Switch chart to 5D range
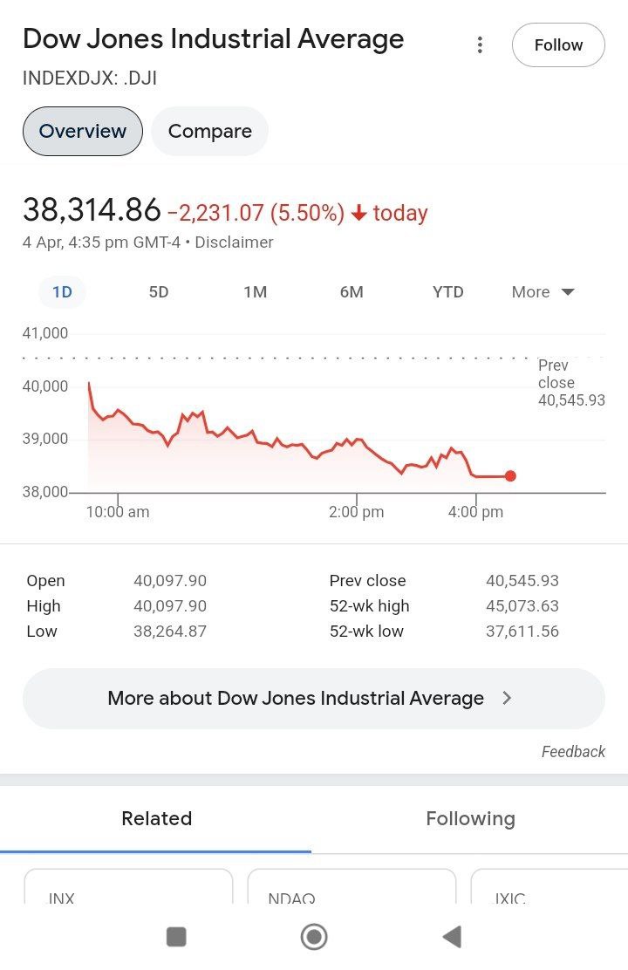Image resolution: width=628 pixels, height=970 pixels. point(159,292)
